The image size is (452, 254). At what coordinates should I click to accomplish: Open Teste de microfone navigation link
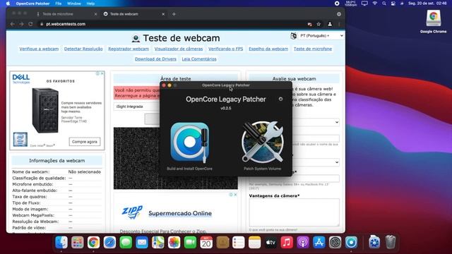[313, 49]
